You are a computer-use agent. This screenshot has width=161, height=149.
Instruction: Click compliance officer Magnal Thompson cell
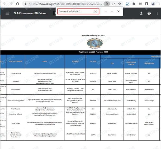pos(131,73)
